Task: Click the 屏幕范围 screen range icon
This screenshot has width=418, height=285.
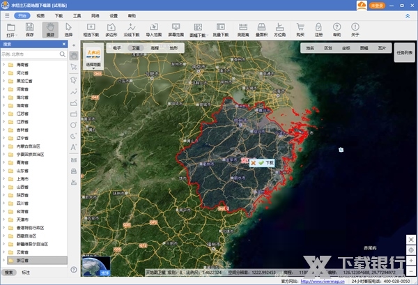Action: pyautogui.click(x=175, y=29)
